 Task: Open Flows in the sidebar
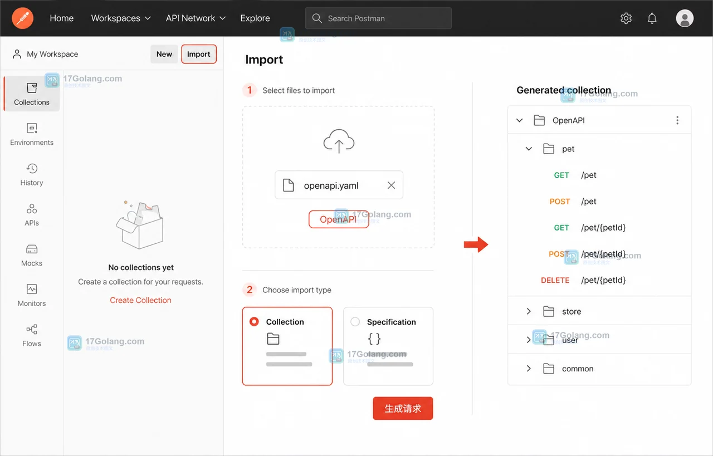[x=32, y=336]
